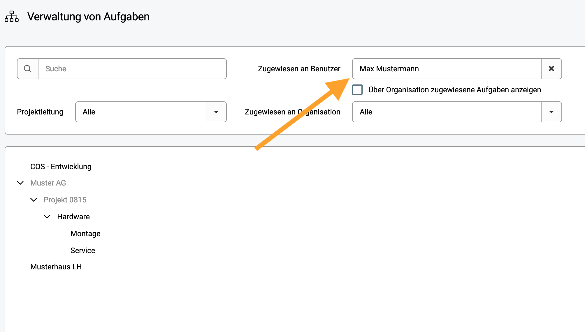This screenshot has height=332, width=585.
Task: Clear the Max Mustermann user filter
Action: tap(551, 69)
